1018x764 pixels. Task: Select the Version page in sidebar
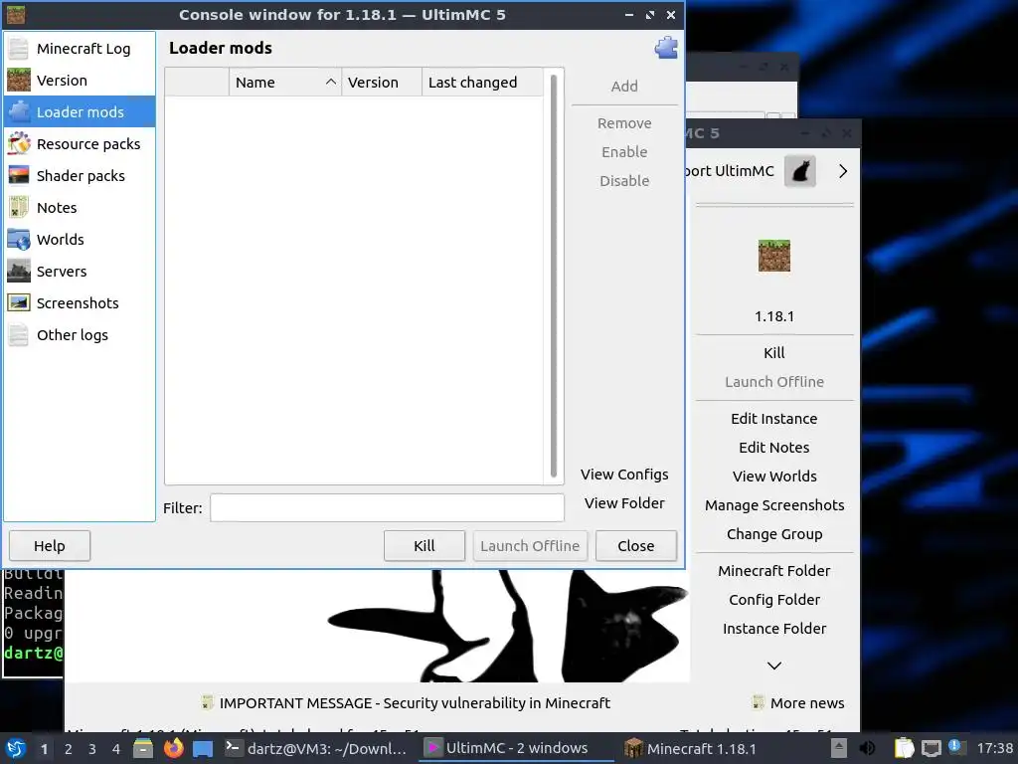click(x=80, y=81)
